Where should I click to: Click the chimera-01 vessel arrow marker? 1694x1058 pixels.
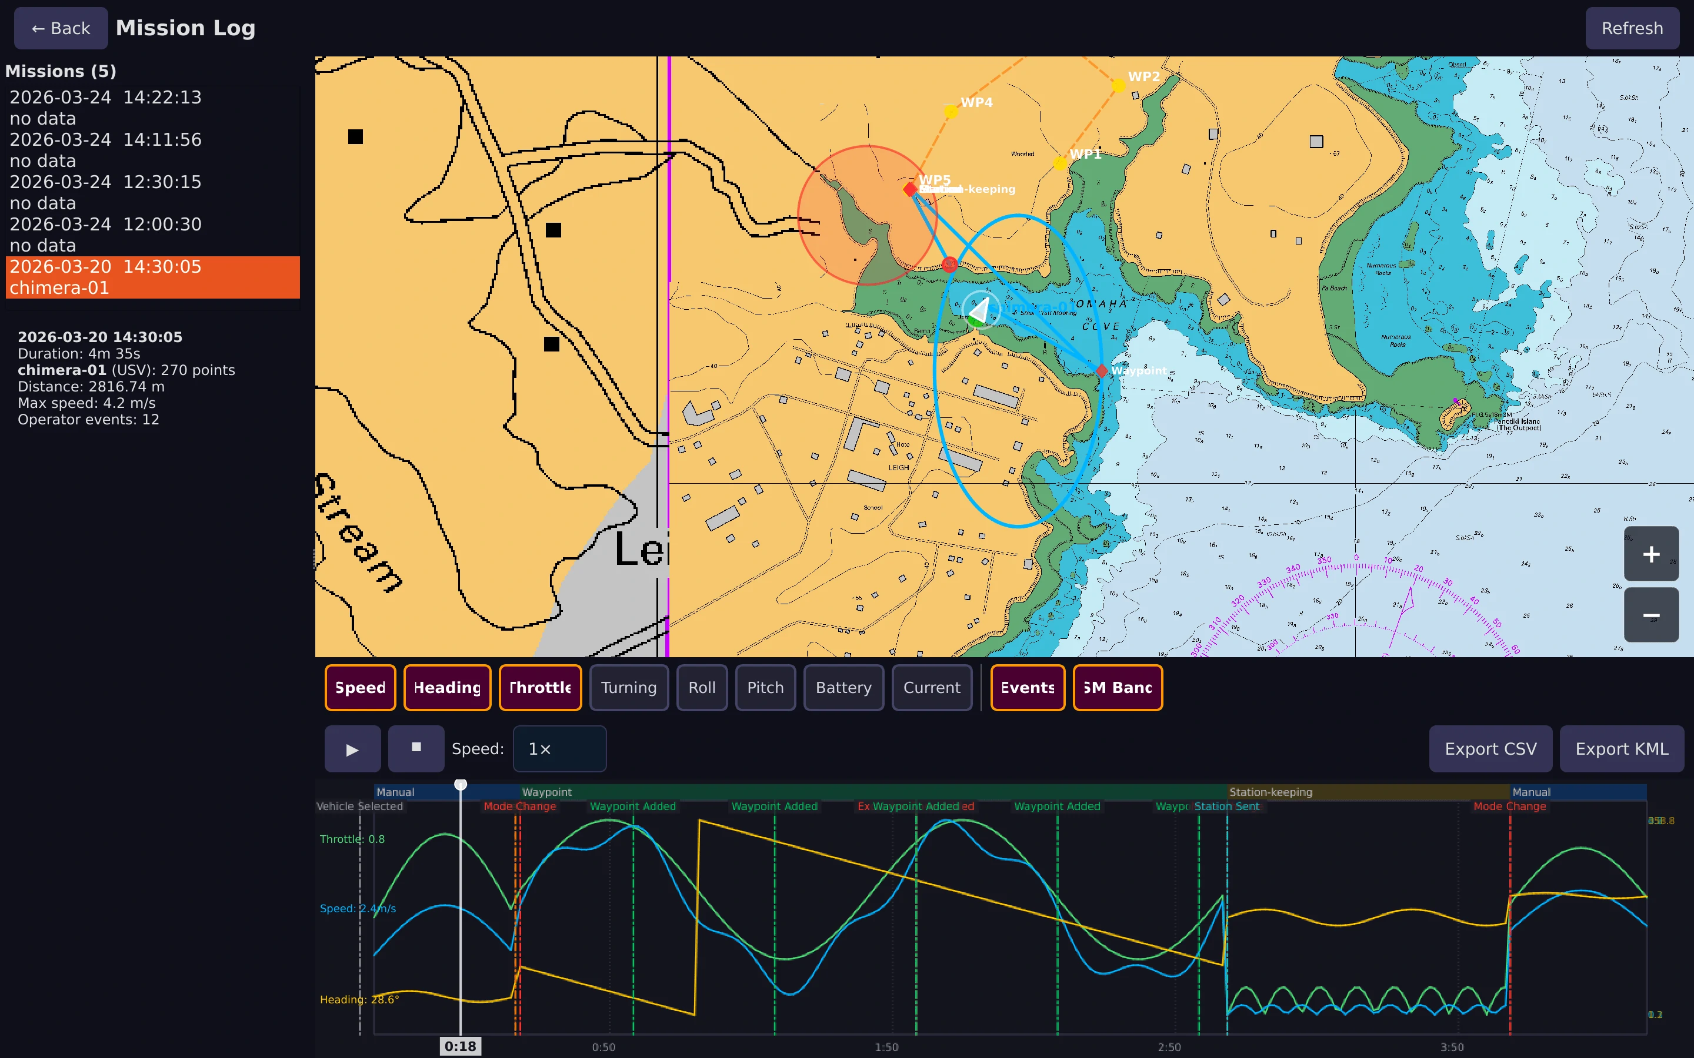981,309
